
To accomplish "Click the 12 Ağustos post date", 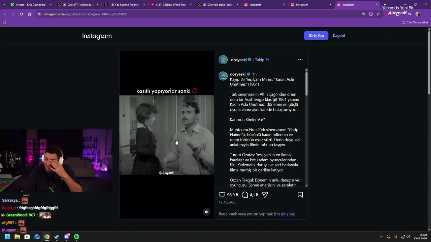I will 227,202.
